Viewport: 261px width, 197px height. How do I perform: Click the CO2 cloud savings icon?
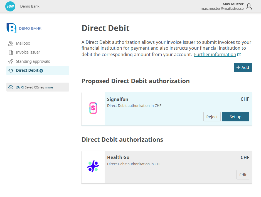(x=11, y=87)
